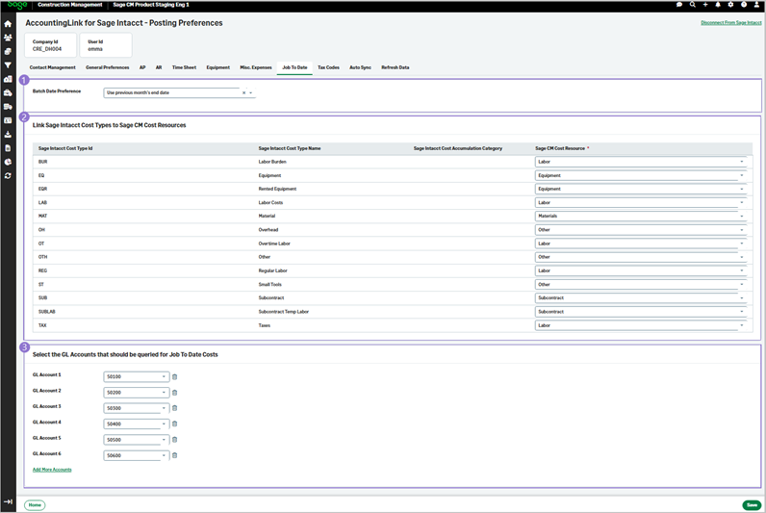Click Construction Management in top bar
766x513 pixels.
pyautogui.click(x=70, y=5)
